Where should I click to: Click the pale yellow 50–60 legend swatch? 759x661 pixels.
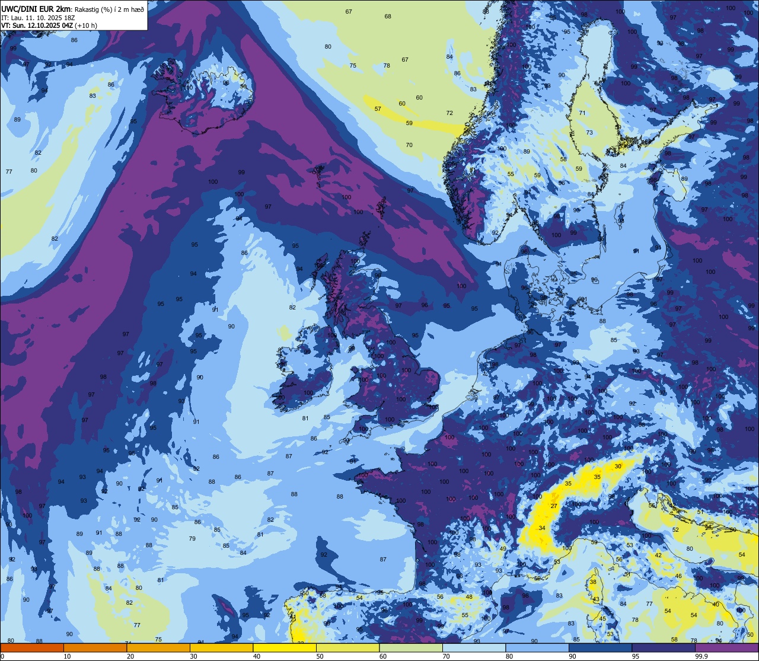347,648
